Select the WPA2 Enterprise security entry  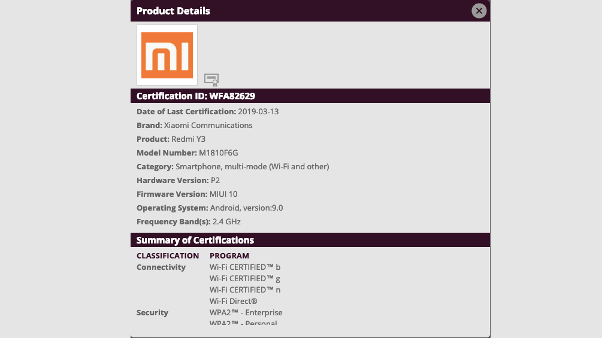click(246, 313)
